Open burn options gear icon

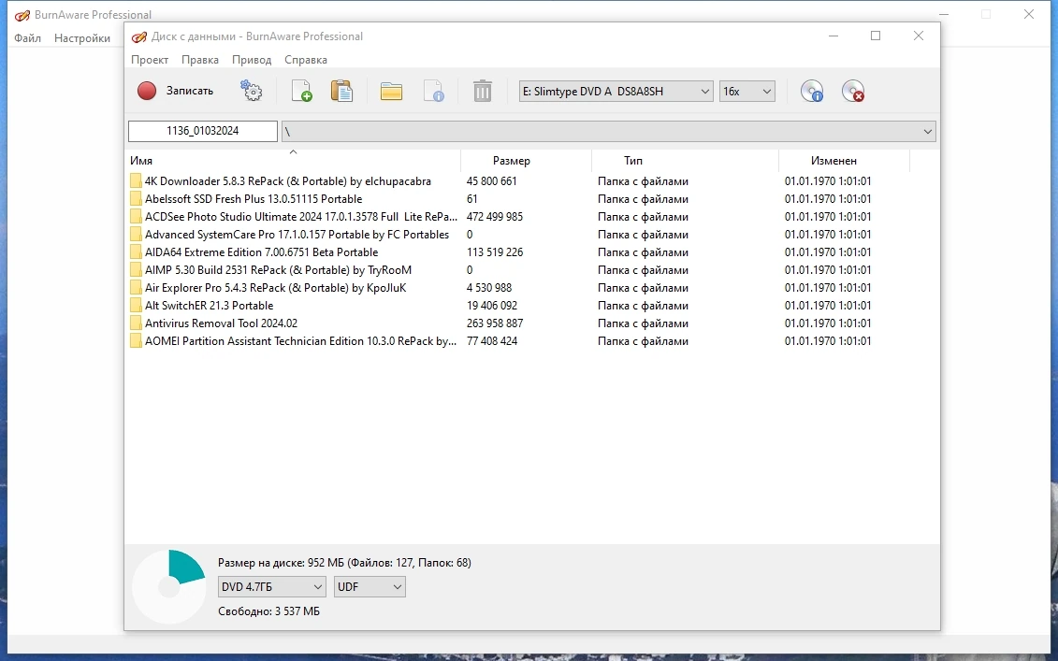(x=251, y=91)
